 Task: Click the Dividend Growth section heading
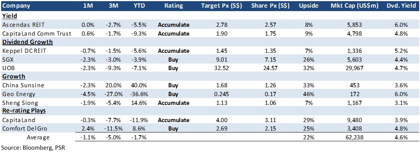click(27, 42)
